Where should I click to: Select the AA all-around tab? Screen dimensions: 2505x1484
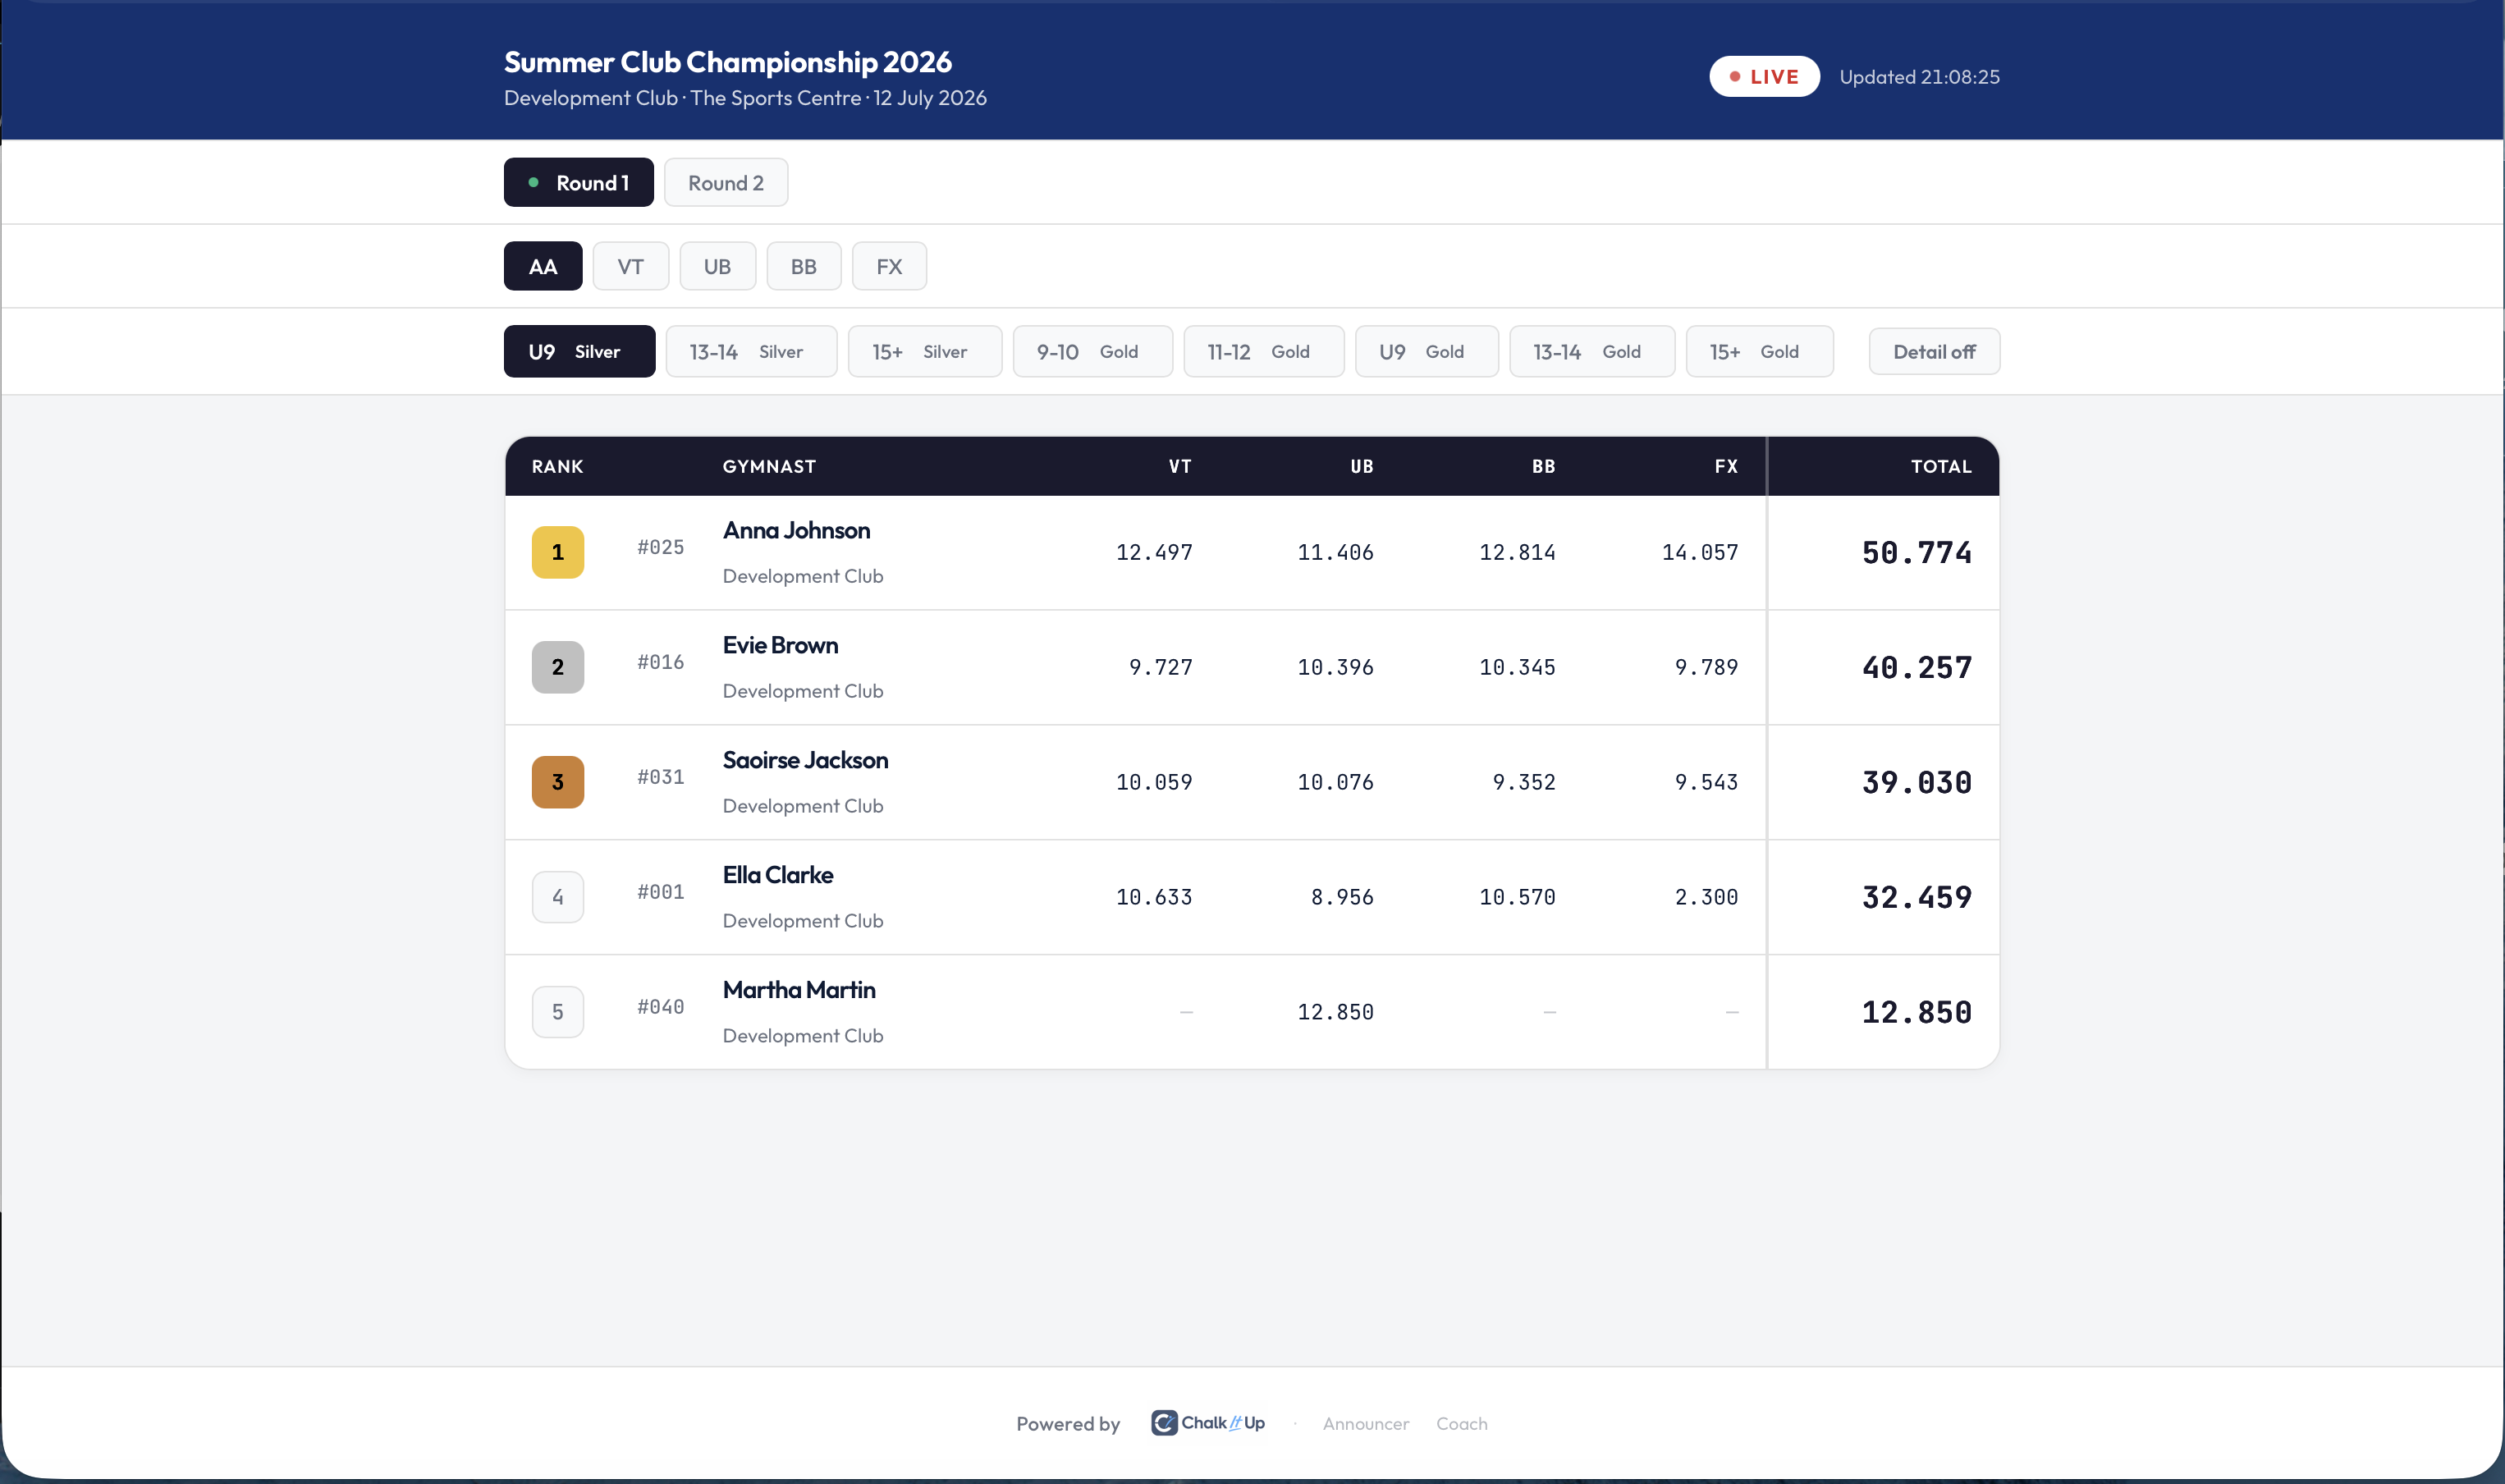pos(543,266)
